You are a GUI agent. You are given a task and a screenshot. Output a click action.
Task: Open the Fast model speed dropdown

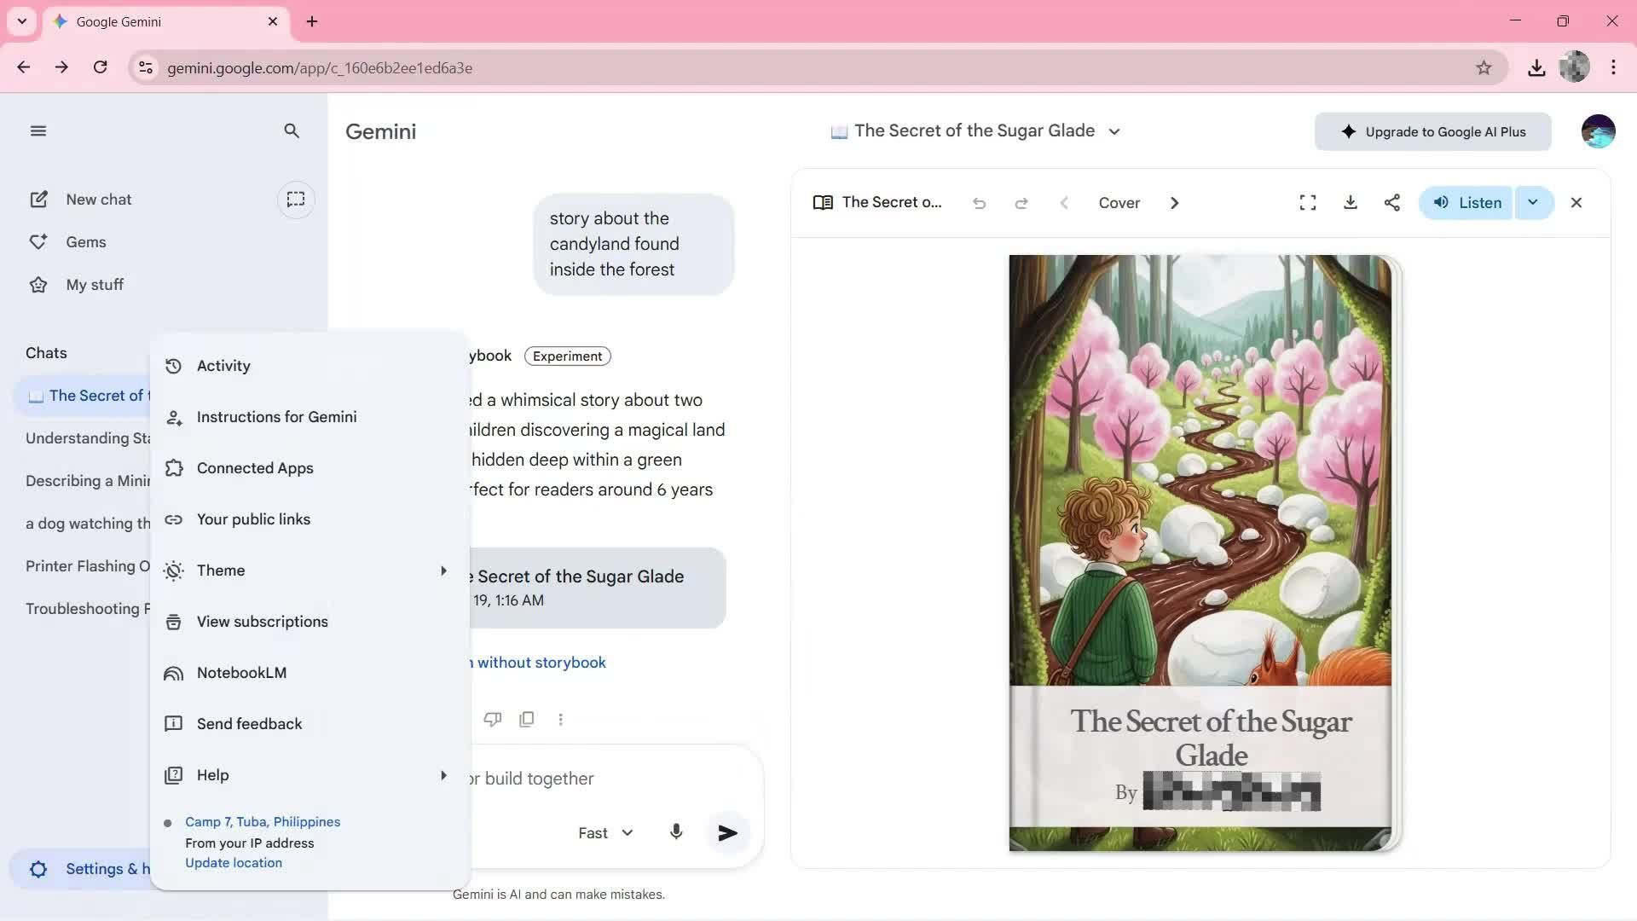click(x=604, y=832)
